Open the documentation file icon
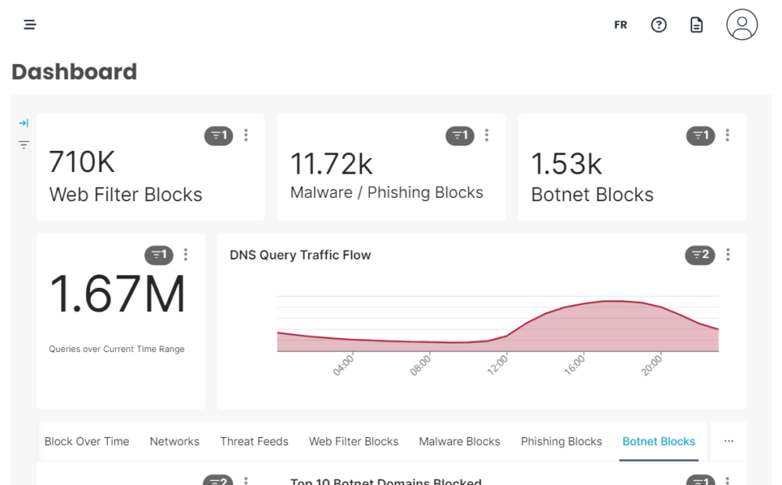 pos(696,24)
